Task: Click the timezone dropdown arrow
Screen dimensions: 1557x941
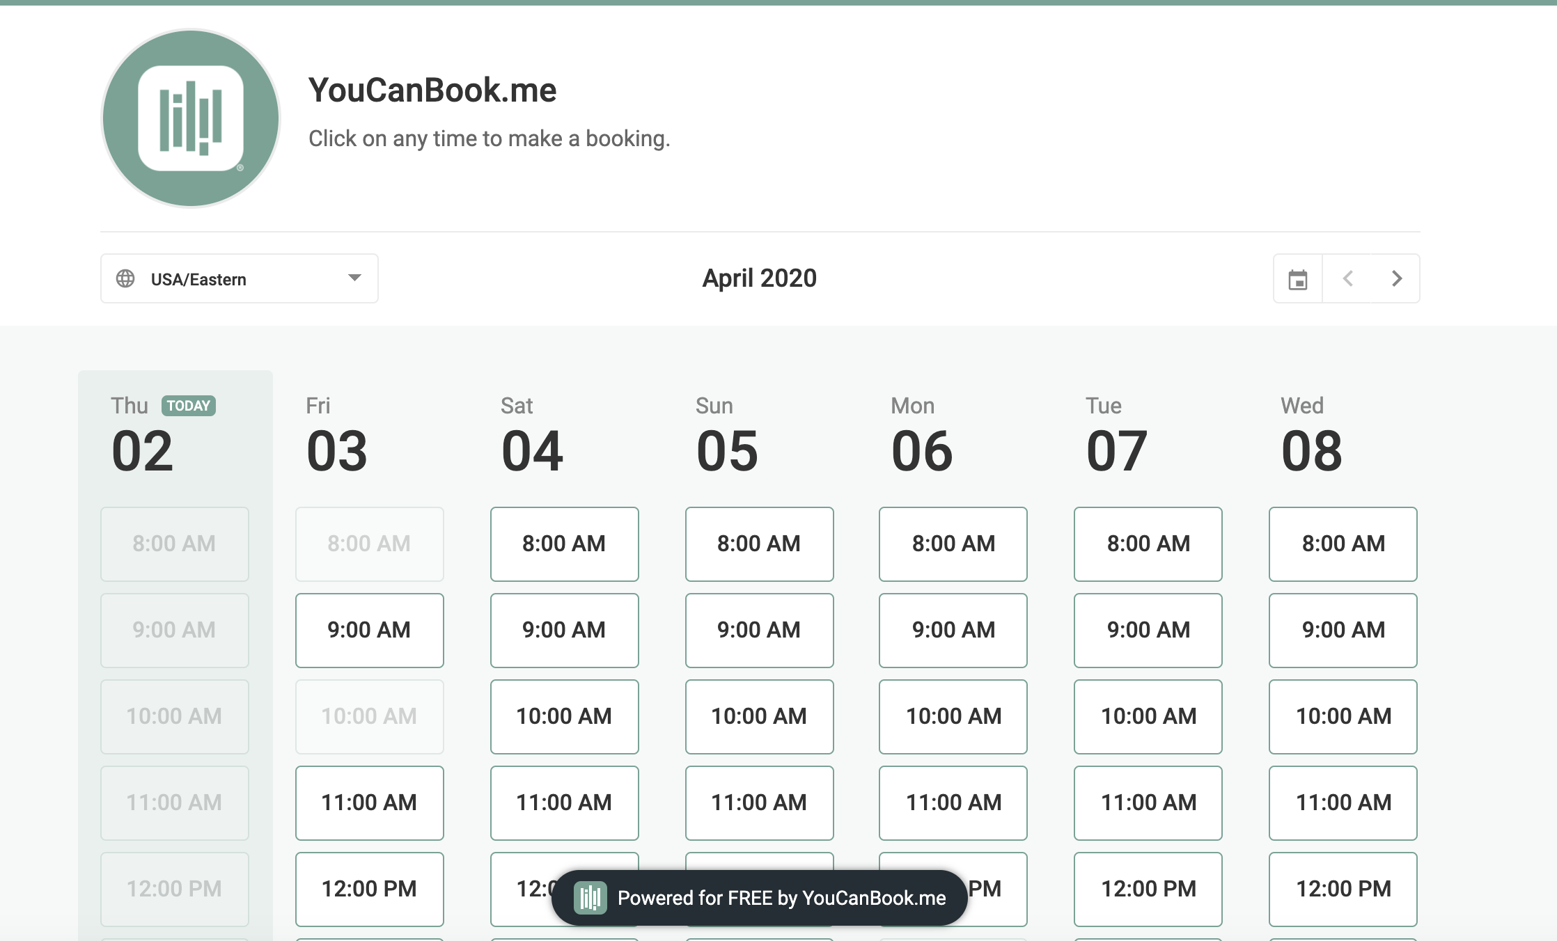Action: [x=354, y=278]
